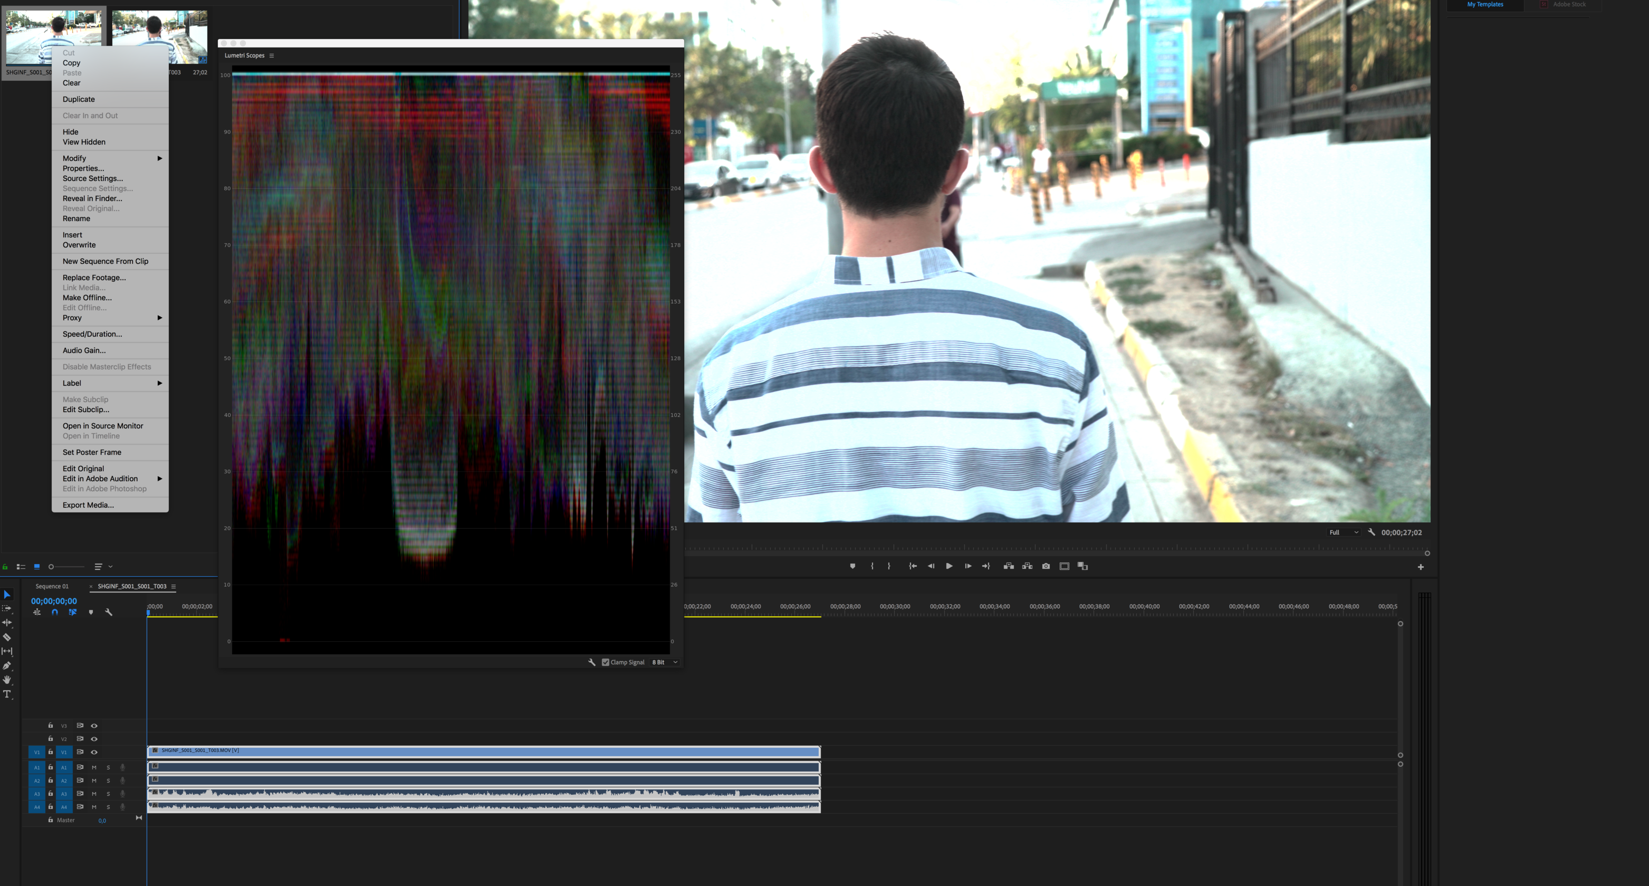The height and width of the screenshot is (886, 1649).
Task: Hide track V1 with eye icon
Action: click(x=94, y=752)
